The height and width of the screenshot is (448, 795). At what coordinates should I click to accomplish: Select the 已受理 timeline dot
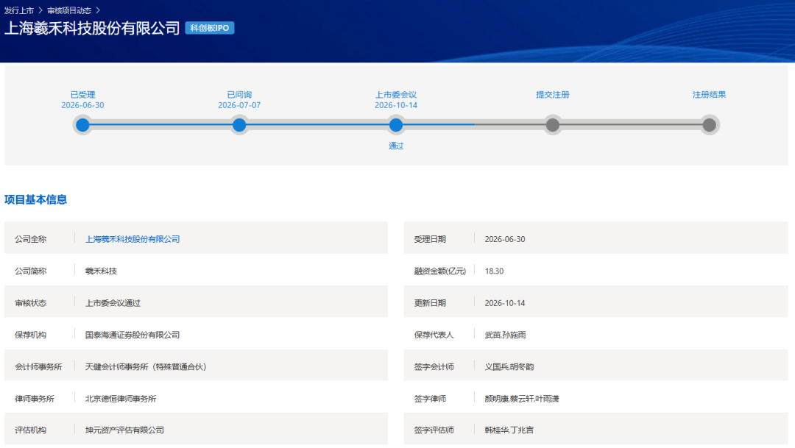82,124
